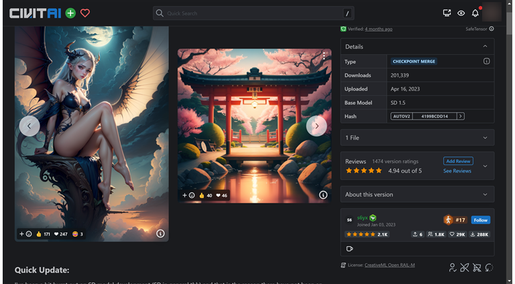This screenshot has height=284, width=515.
Task: Open the user avatar menu
Action: 492,12
